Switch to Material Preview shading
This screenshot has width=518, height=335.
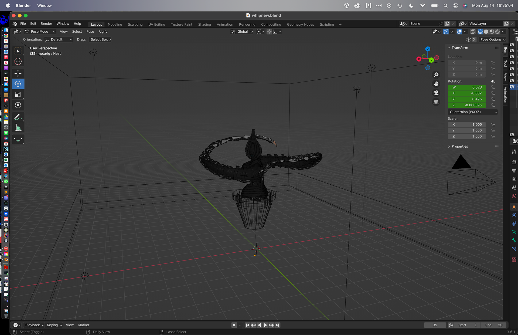(x=492, y=32)
